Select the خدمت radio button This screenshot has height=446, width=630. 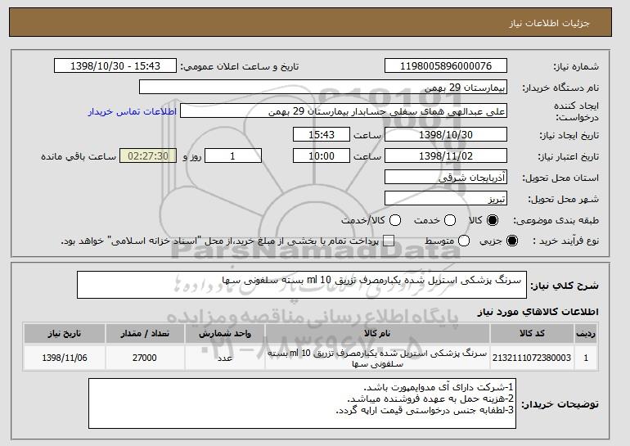(x=450, y=220)
